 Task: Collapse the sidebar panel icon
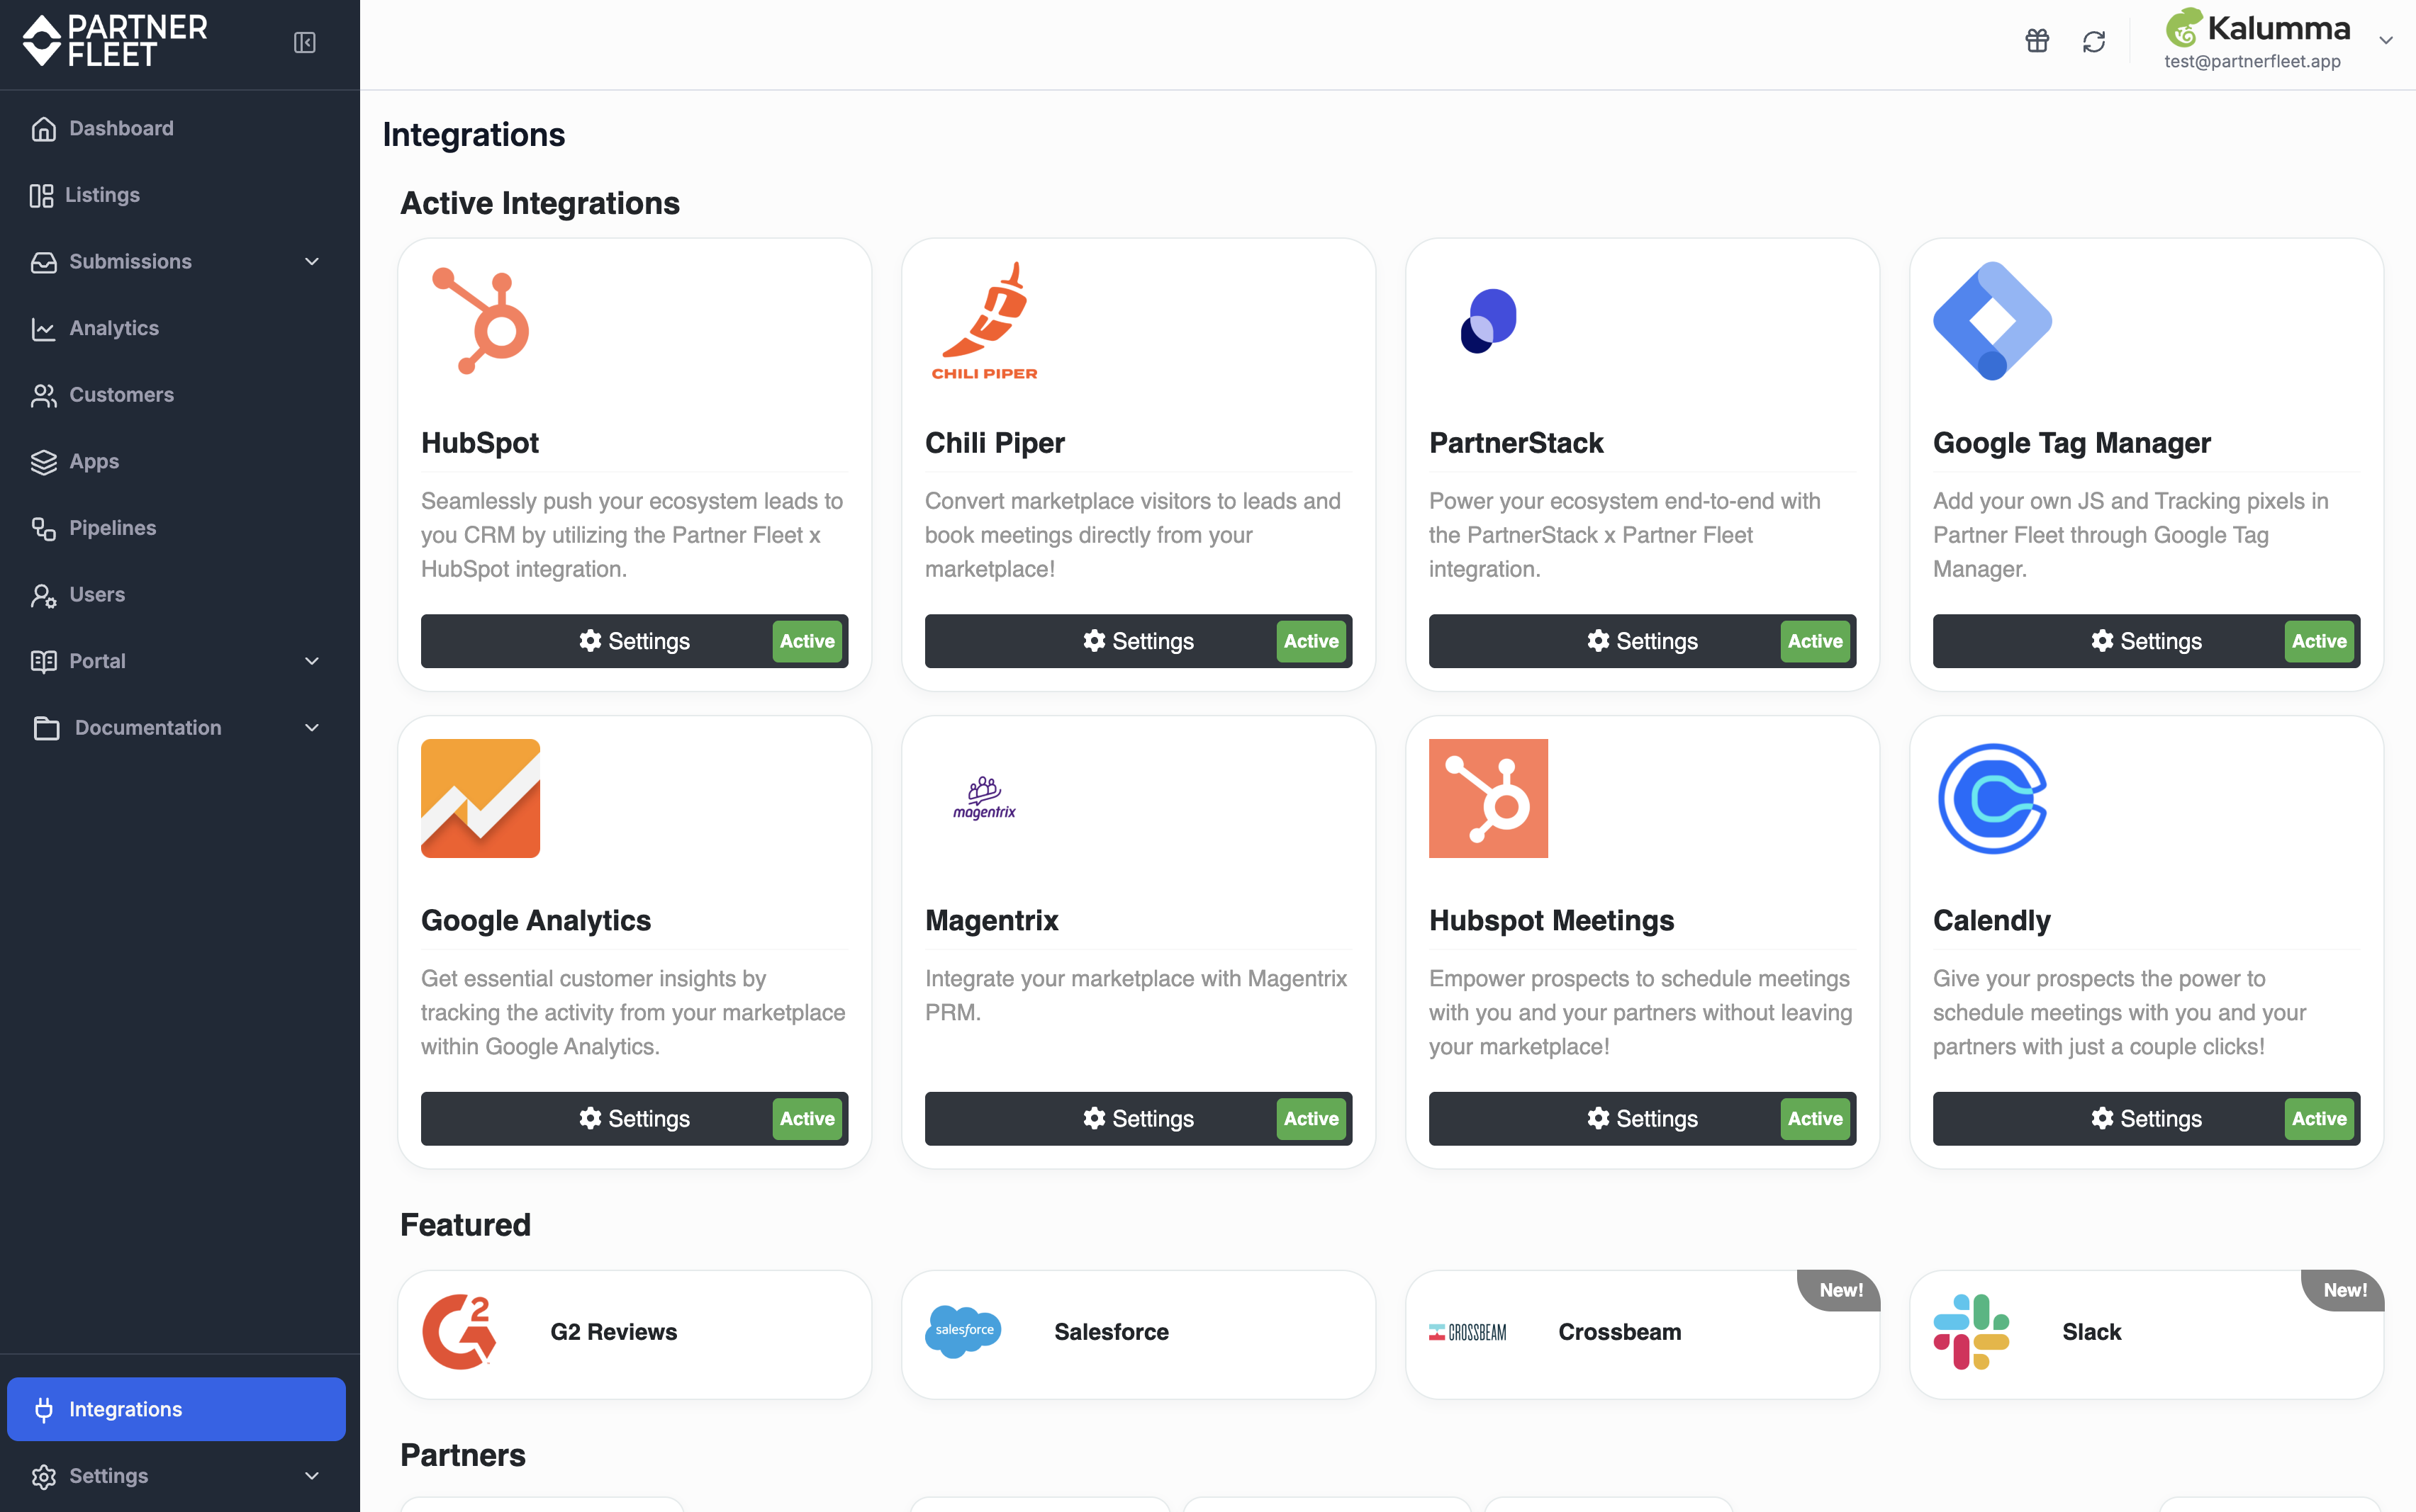(305, 42)
